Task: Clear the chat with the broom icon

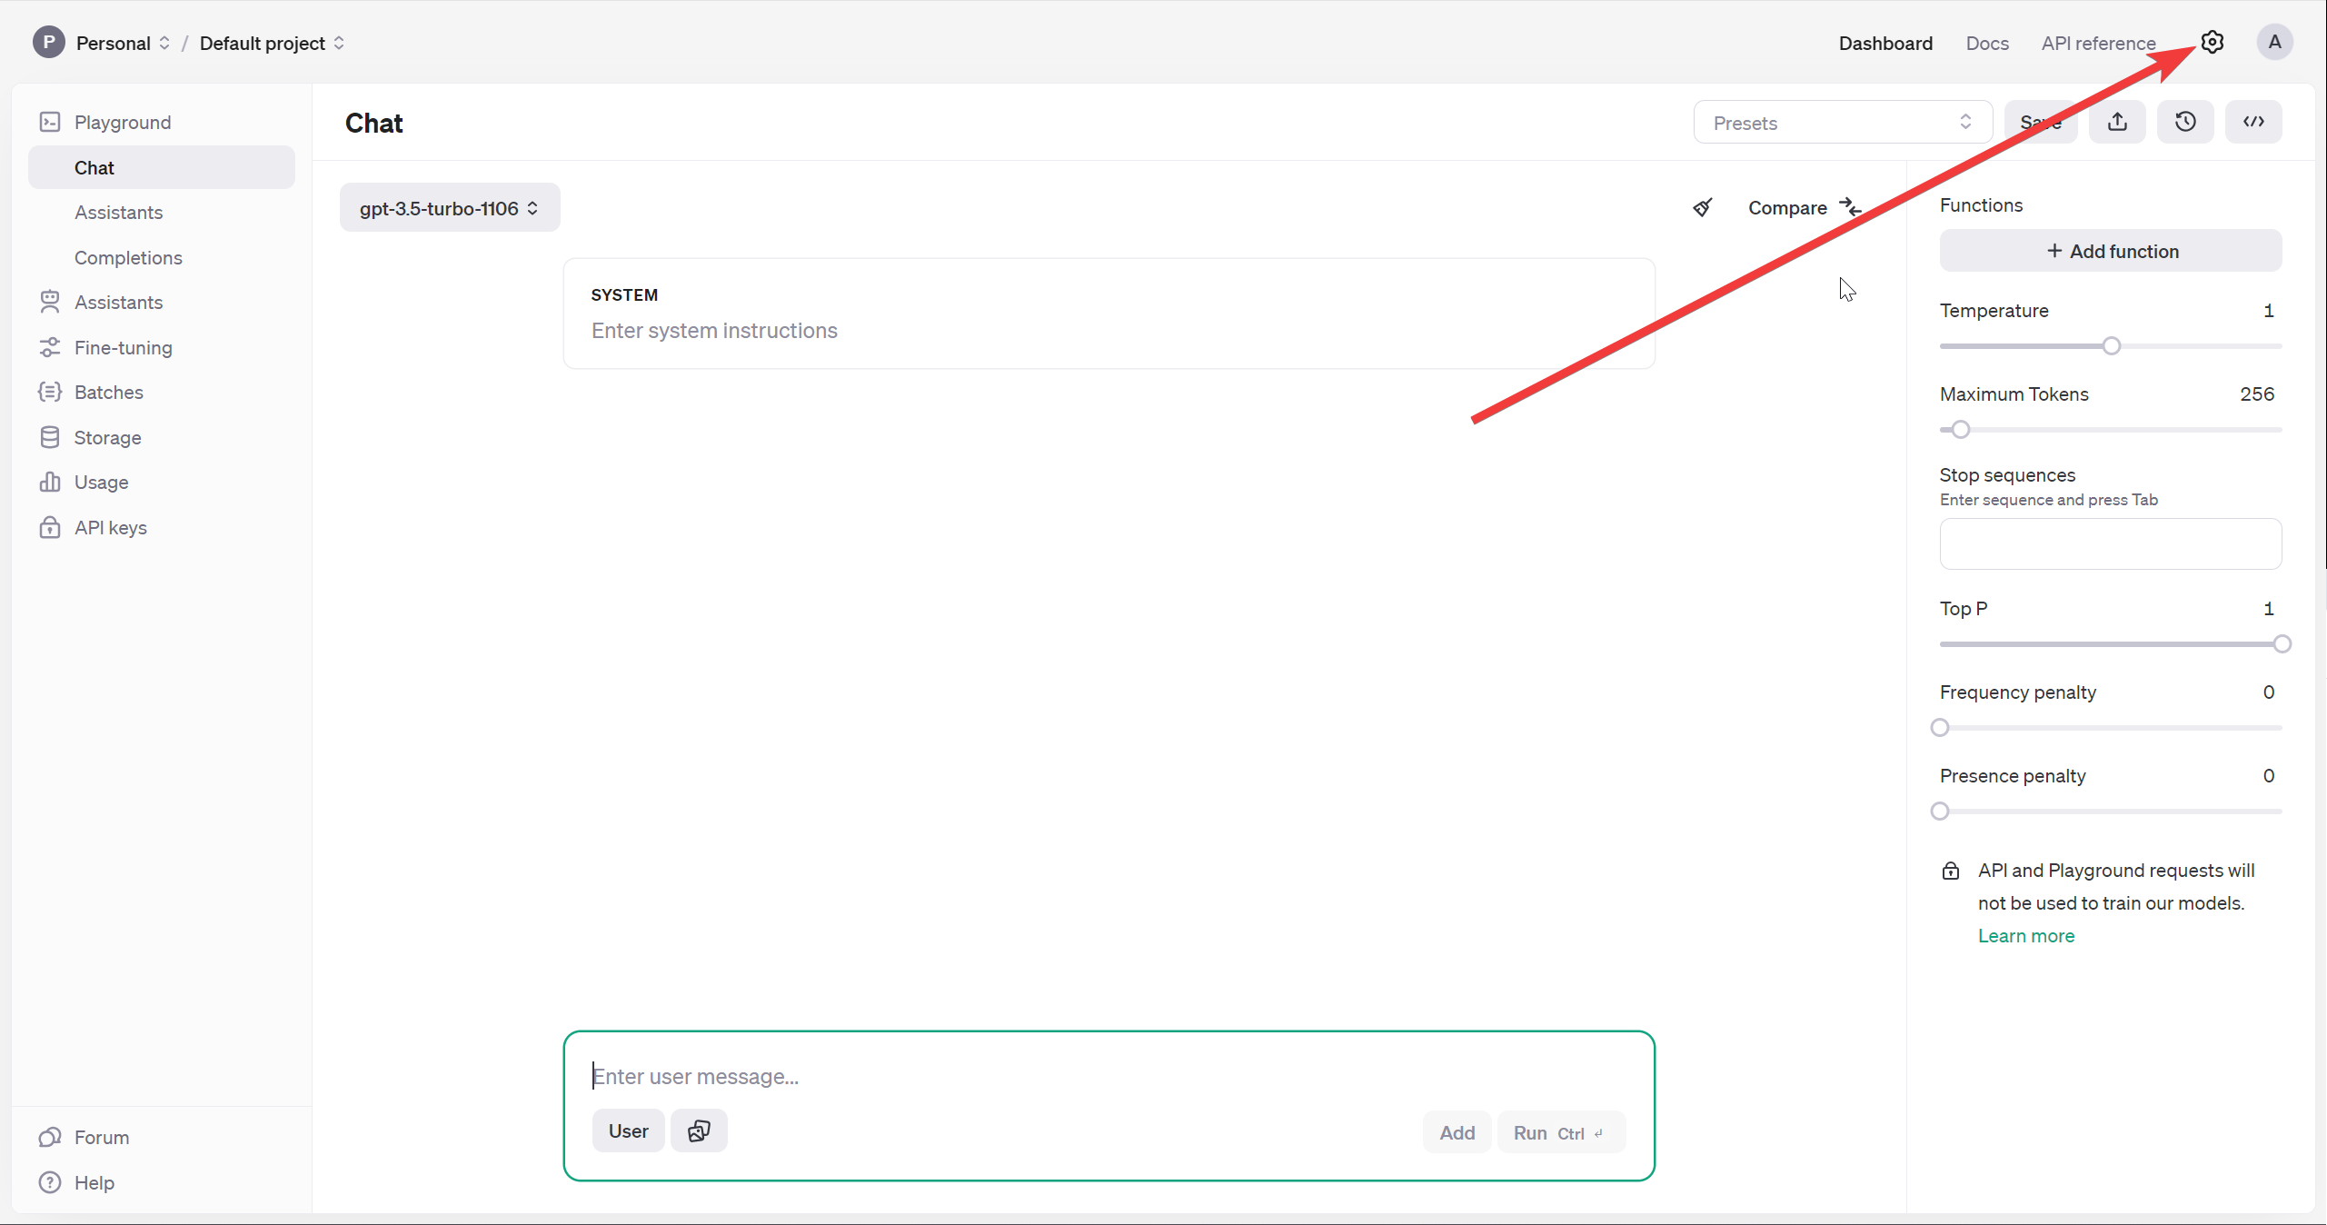Action: coord(1703,207)
